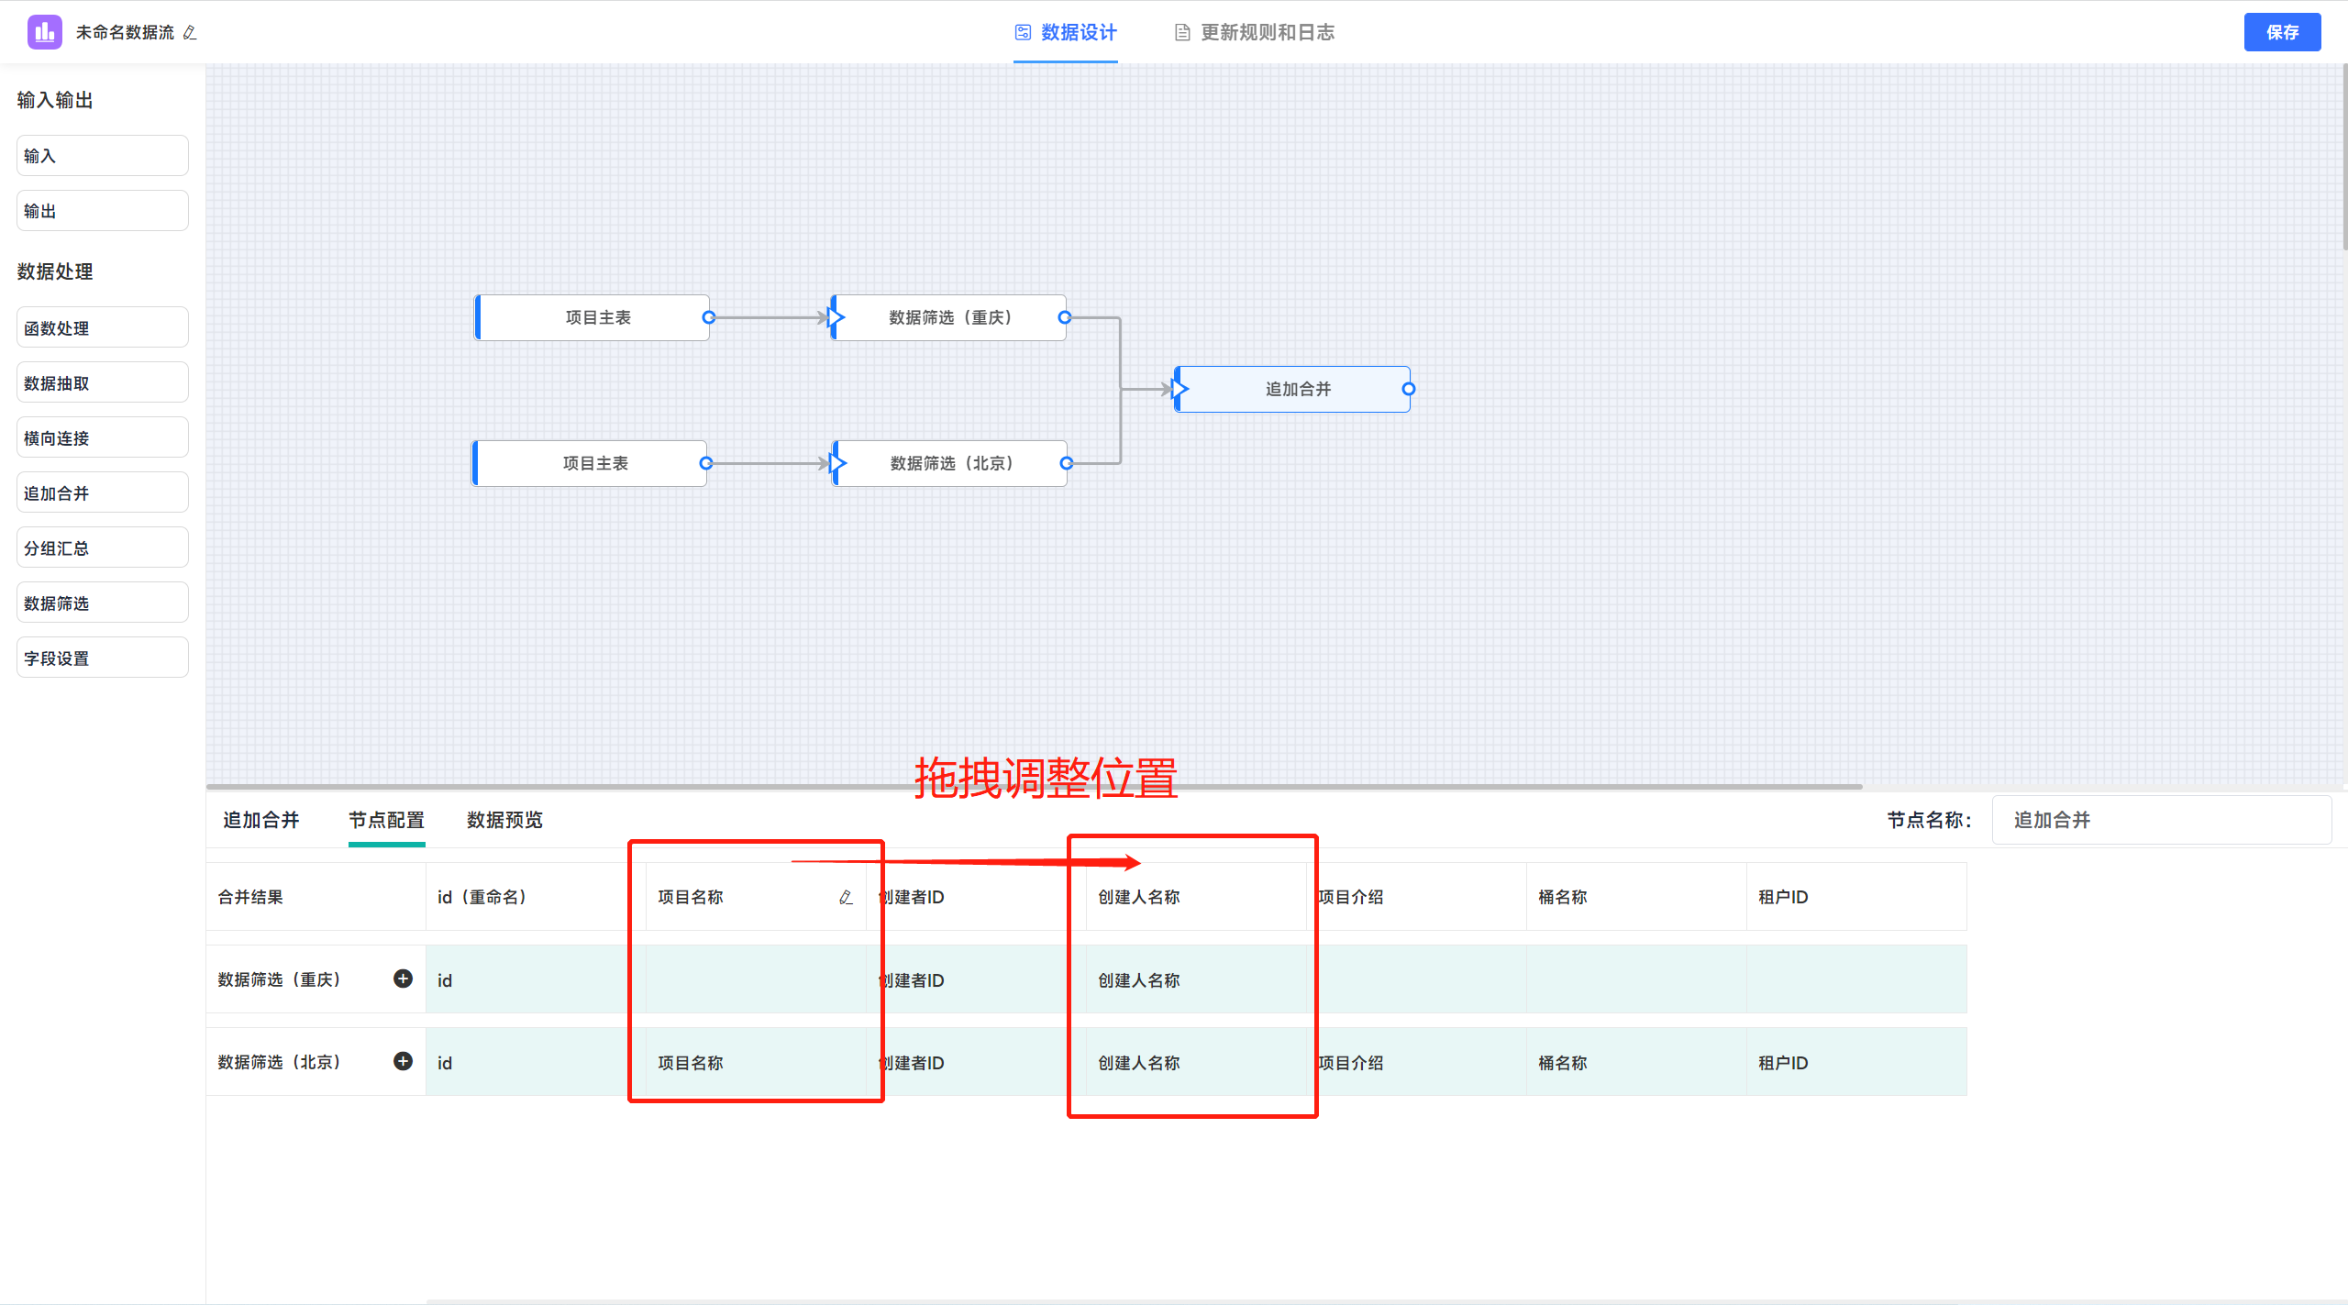Click the id（重命名）header cell
The width and height of the screenshot is (2348, 1305).
(x=536, y=897)
